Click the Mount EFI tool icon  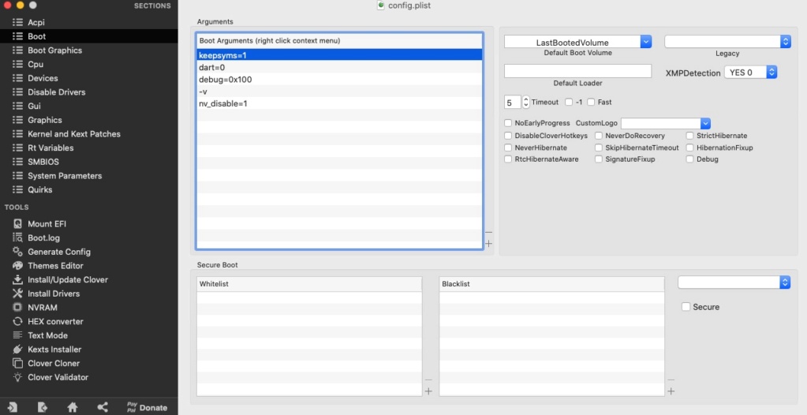coord(17,224)
